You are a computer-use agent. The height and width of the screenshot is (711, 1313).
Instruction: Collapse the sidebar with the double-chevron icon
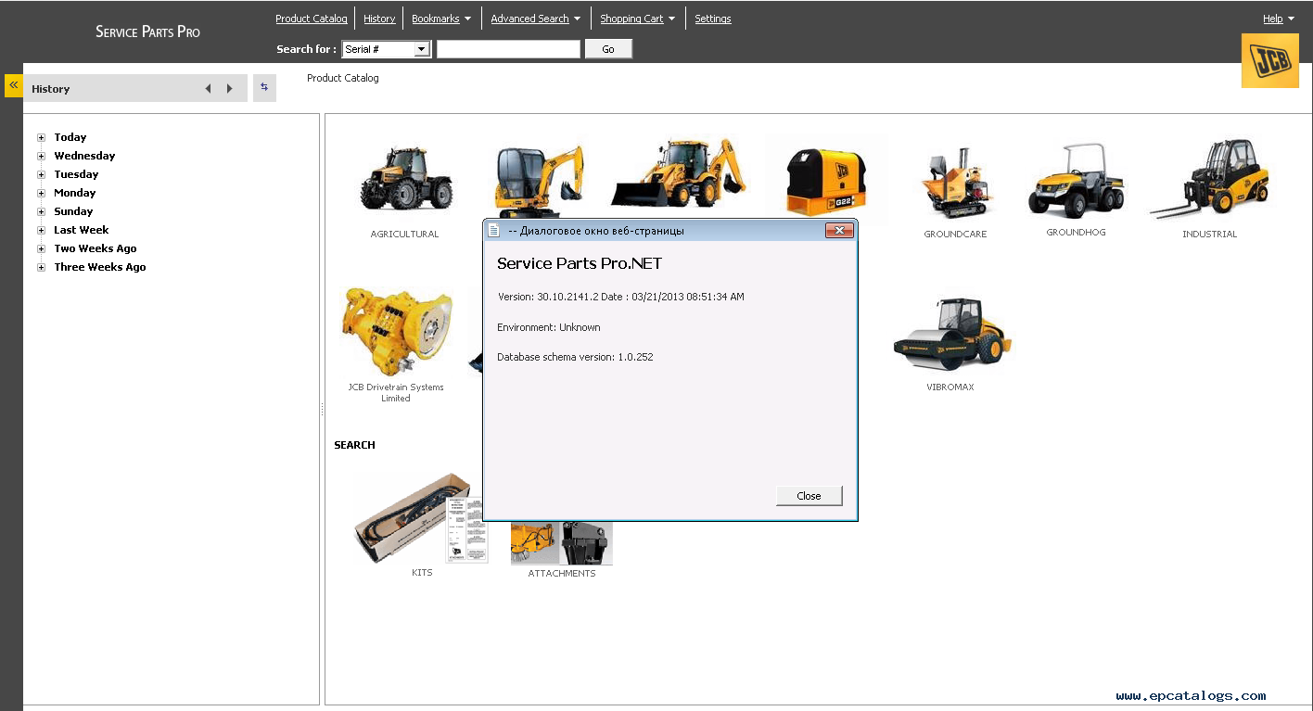click(x=14, y=85)
